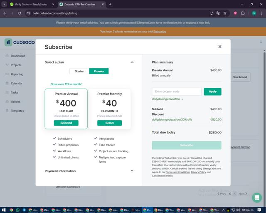266x213 pixels.
Task: Click the Utilities icon in the sidebar
Action: pyautogui.click(x=7, y=102)
